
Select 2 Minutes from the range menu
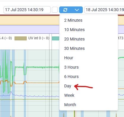click(89, 20)
